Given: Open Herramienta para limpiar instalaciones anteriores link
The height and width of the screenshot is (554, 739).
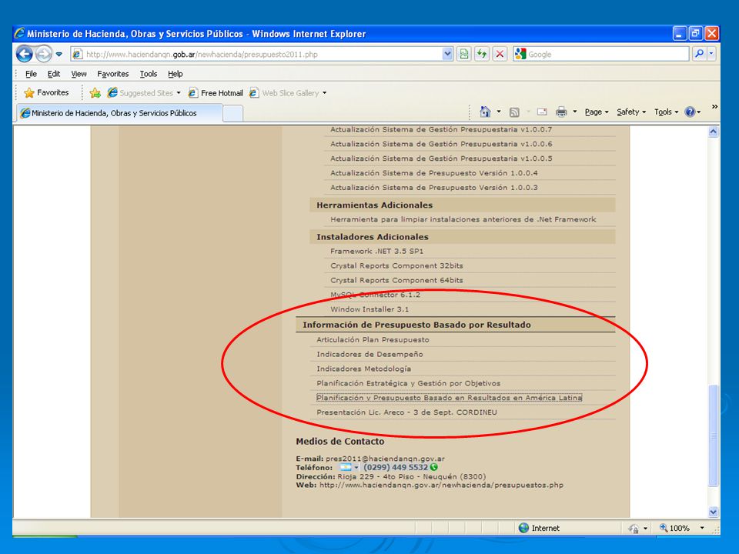Looking at the screenshot, I should pos(463,219).
